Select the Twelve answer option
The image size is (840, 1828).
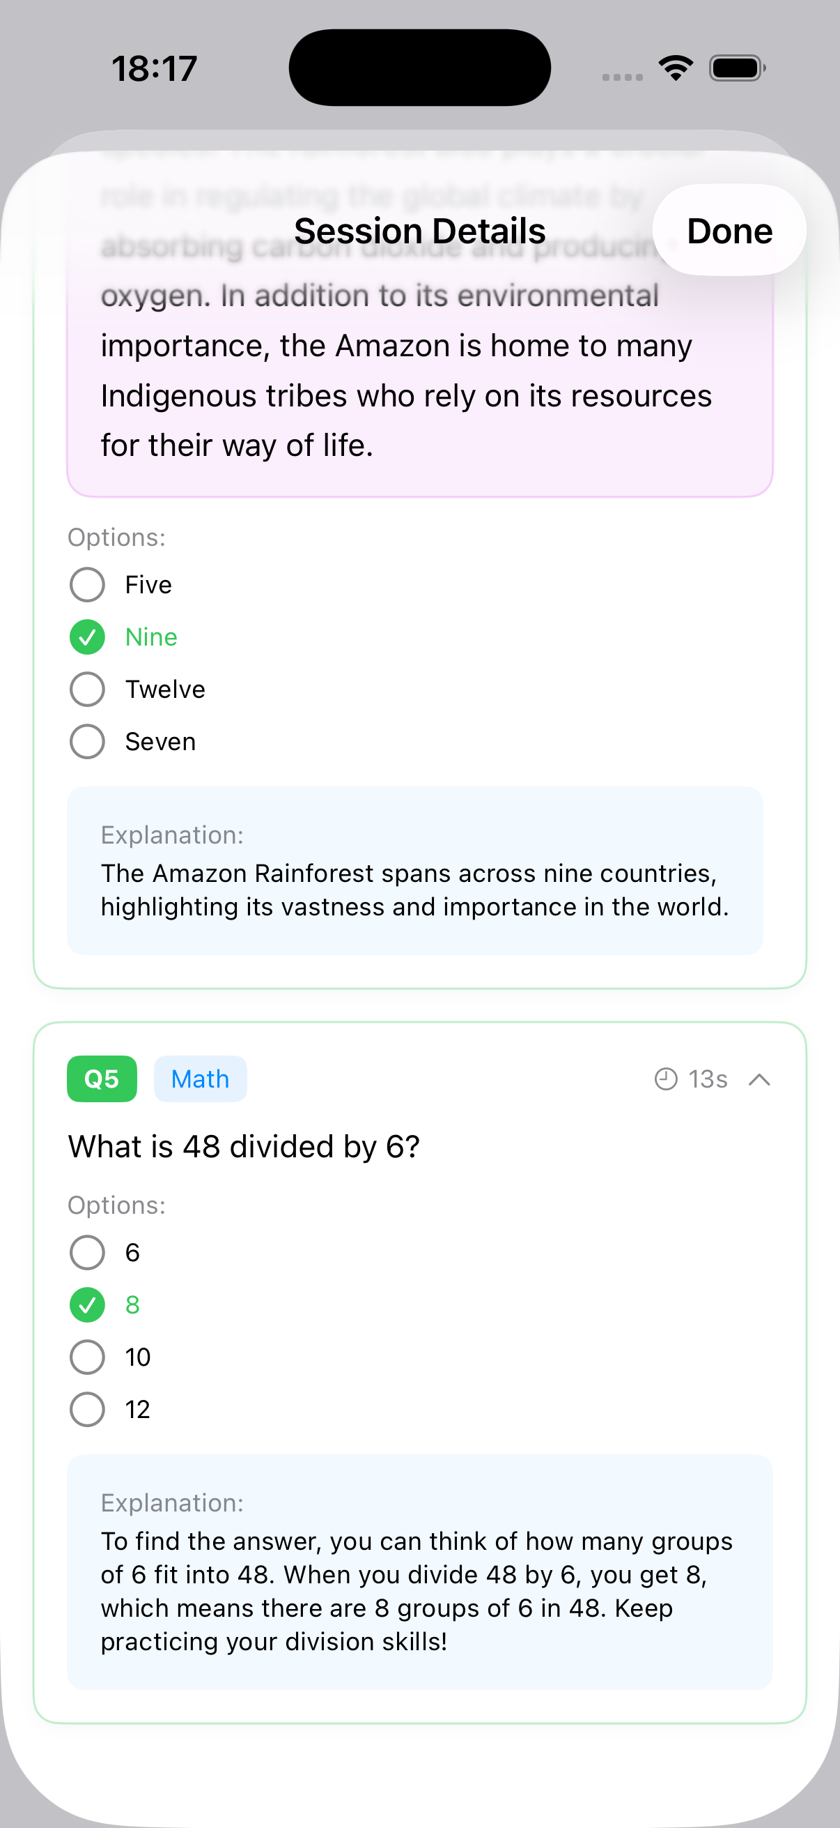pos(86,689)
